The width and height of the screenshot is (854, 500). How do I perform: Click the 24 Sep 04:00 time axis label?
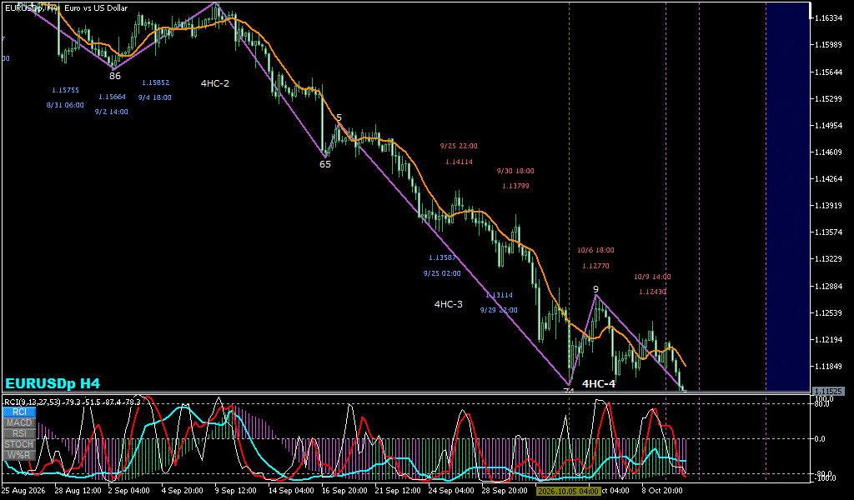point(451,491)
